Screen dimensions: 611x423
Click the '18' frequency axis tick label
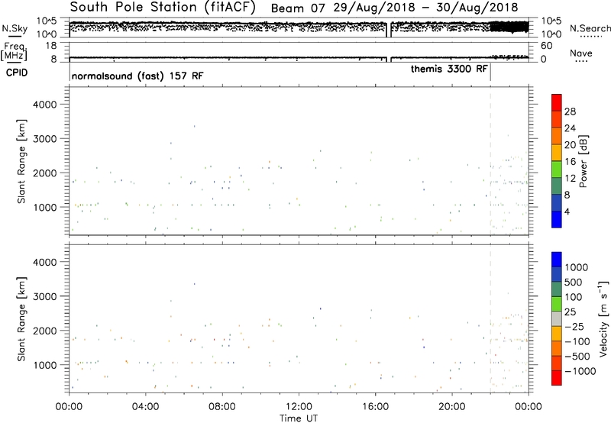(51, 46)
